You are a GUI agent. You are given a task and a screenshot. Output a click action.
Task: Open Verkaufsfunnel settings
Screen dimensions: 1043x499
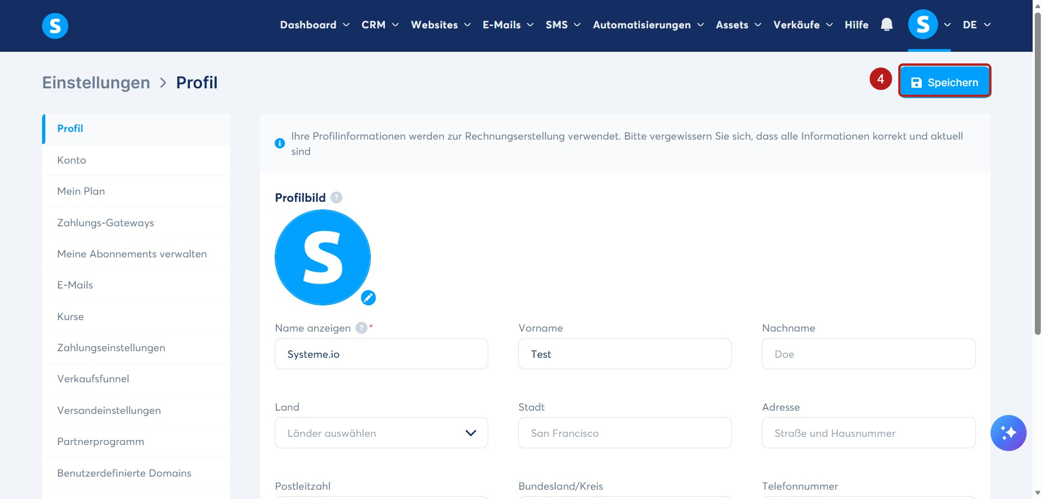click(136, 379)
